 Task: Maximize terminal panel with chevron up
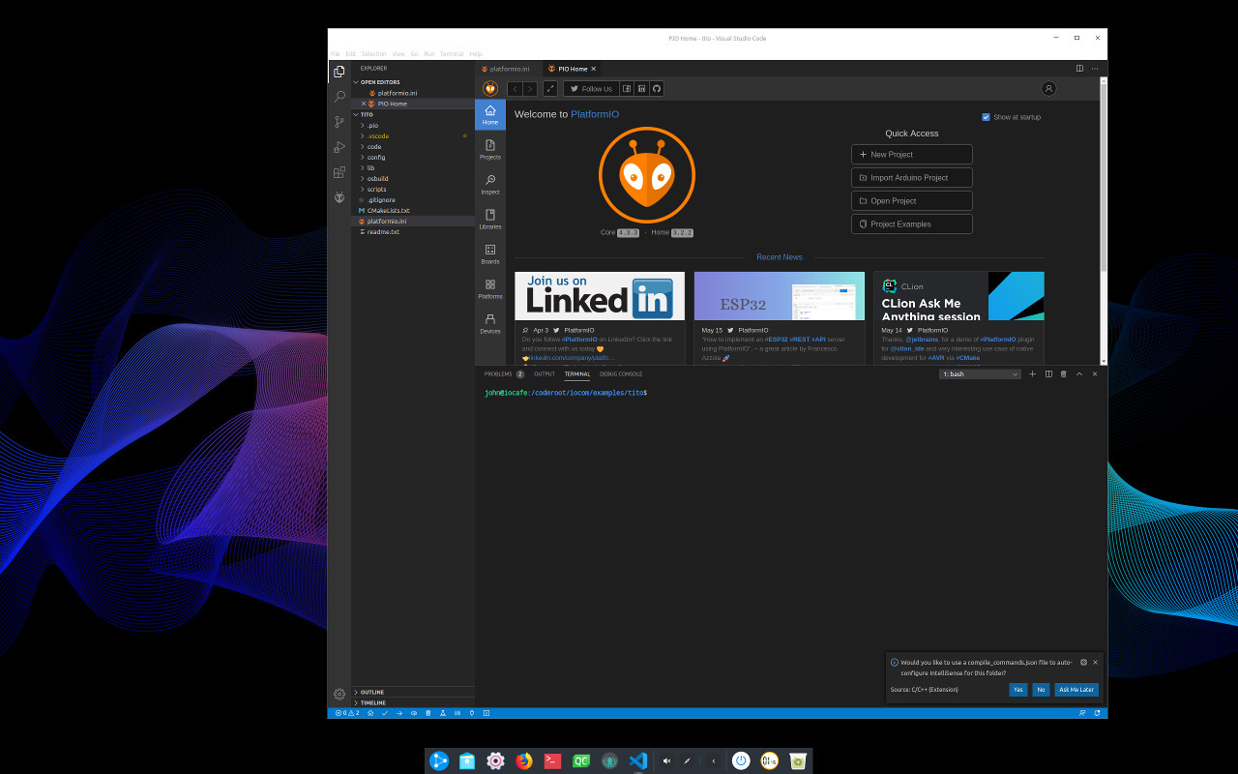(x=1079, y=373)
